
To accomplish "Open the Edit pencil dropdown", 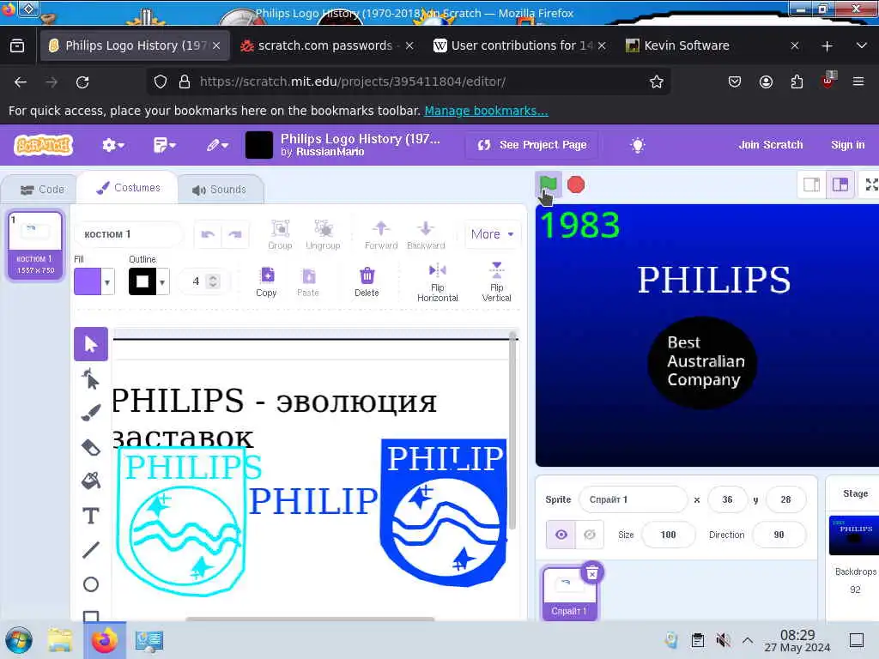I will click(x=217, y=145).
